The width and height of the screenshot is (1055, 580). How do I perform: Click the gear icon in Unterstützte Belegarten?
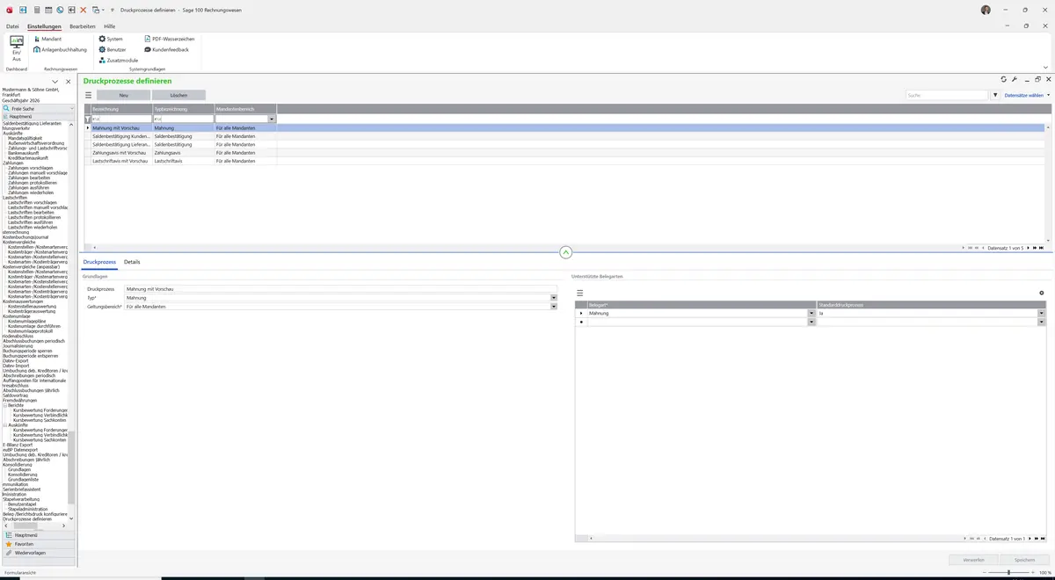[1042, 293]
